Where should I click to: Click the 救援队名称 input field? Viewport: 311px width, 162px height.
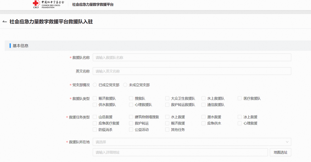[x=191, y=57]
